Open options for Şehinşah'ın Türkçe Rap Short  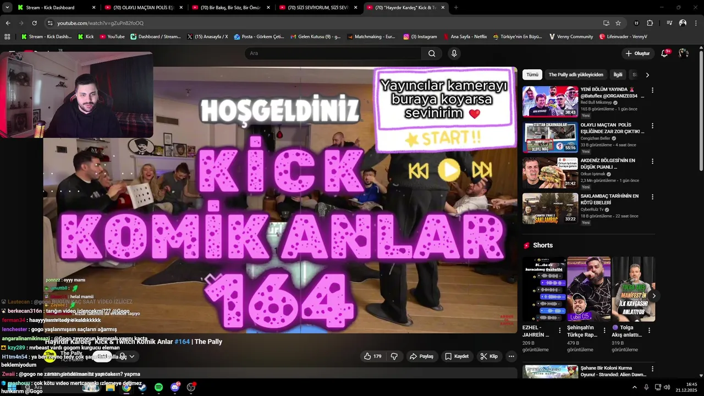(604, 331)
